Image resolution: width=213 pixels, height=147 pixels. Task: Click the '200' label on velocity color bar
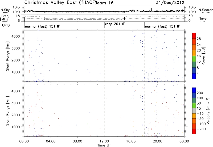[200, 93]
